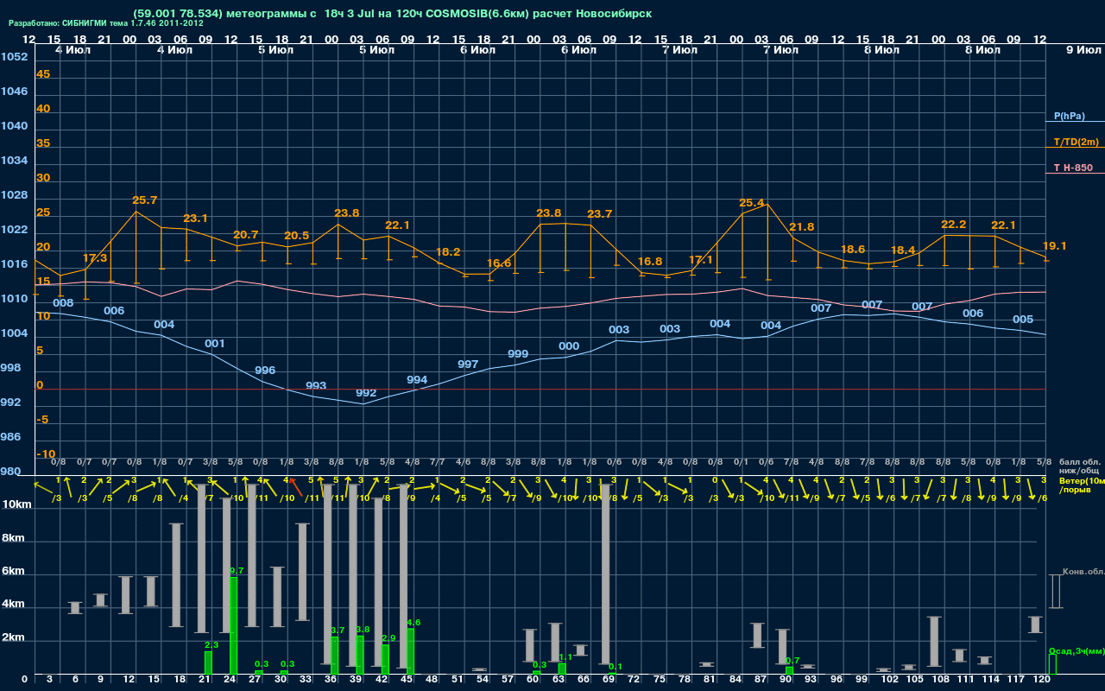The height and width of the screenshot is (691, 1105).
Task: Click 1004 on the pressure axis
Action: pos(15,333)
